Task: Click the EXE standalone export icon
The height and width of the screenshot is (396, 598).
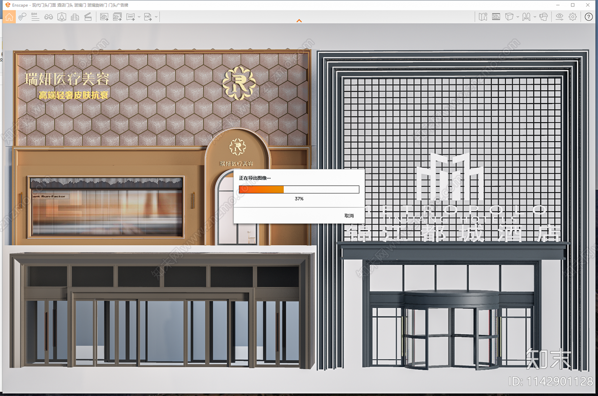Action: [148, 17]
